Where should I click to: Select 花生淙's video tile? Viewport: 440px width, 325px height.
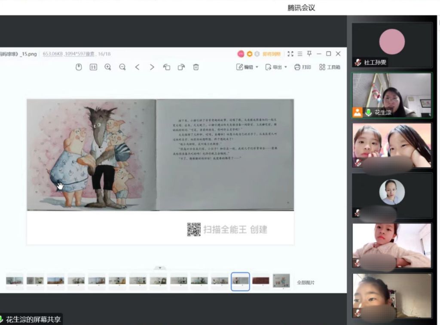click(392, 95)
